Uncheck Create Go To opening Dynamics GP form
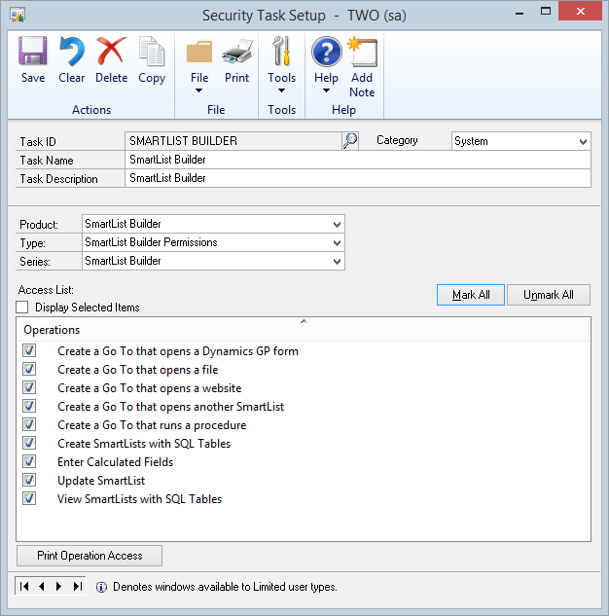This screenshot has height=616, width=609. click(29, 350)
